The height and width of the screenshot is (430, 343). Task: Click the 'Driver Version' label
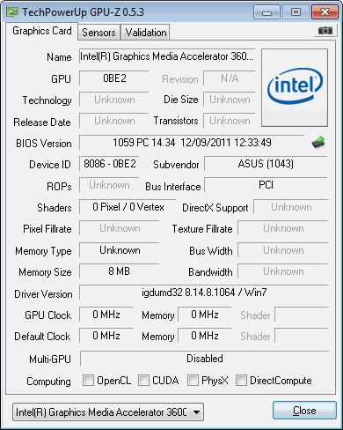point(43,294)
